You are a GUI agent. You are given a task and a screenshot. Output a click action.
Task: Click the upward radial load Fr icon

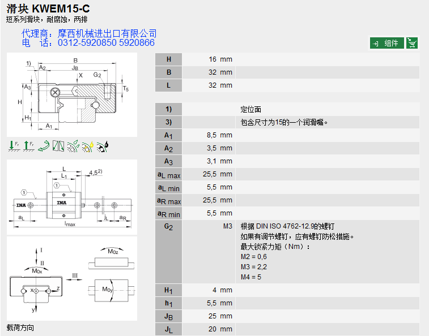click(28, 146)
